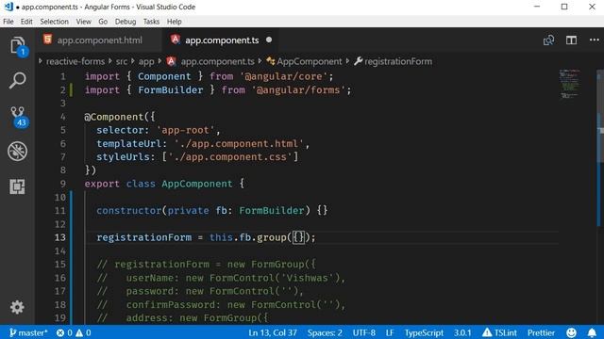This screenshot has height=339, width=604.
Task: Click the TSLint status bar item
Action: point(499,332)
